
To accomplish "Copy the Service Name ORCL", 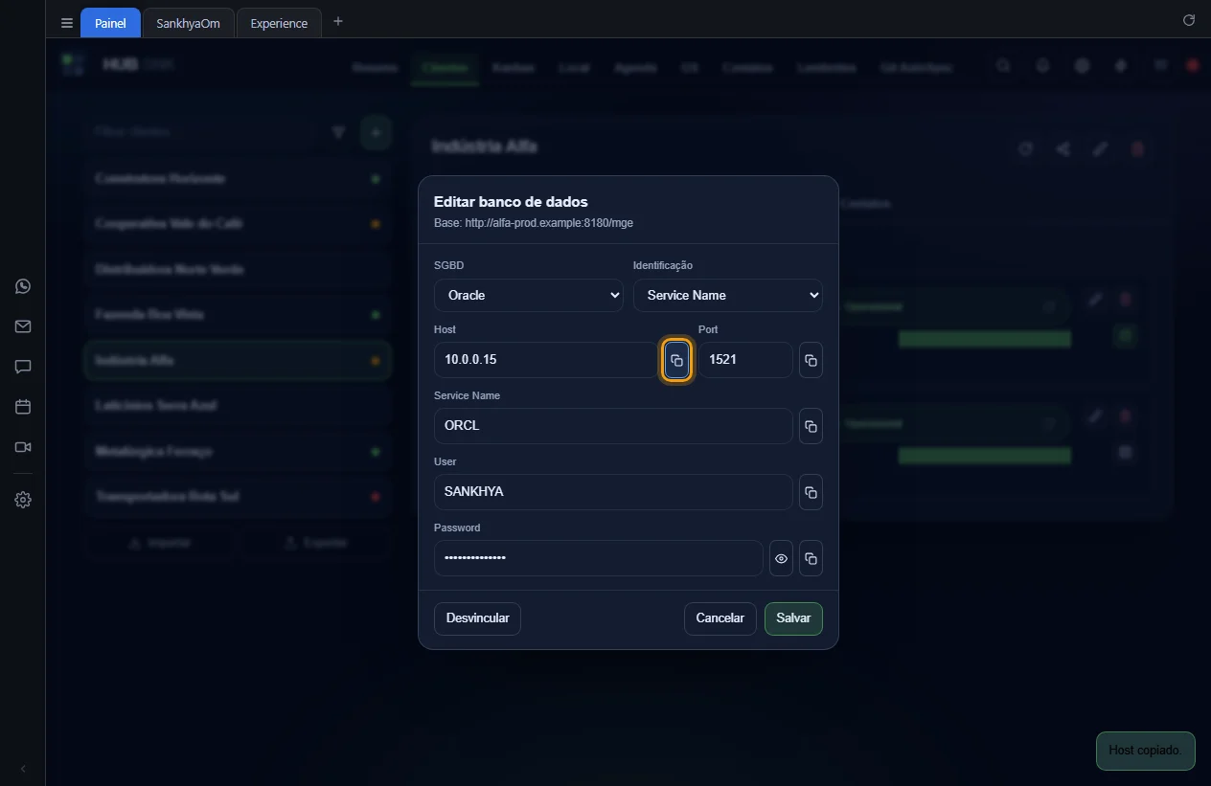I will [x=811, y=426].
